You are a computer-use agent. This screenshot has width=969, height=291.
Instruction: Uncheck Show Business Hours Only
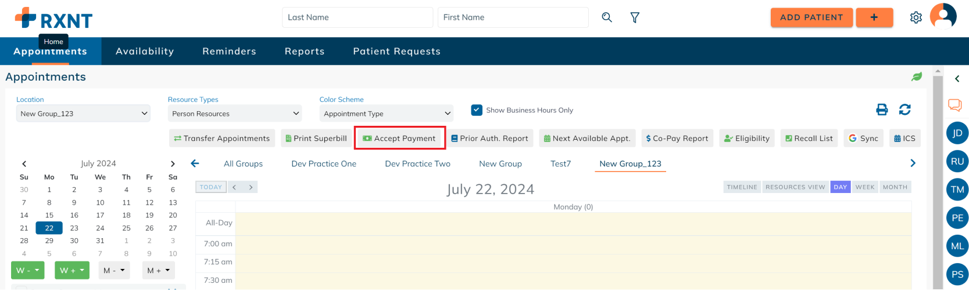[x=477, y=110]
